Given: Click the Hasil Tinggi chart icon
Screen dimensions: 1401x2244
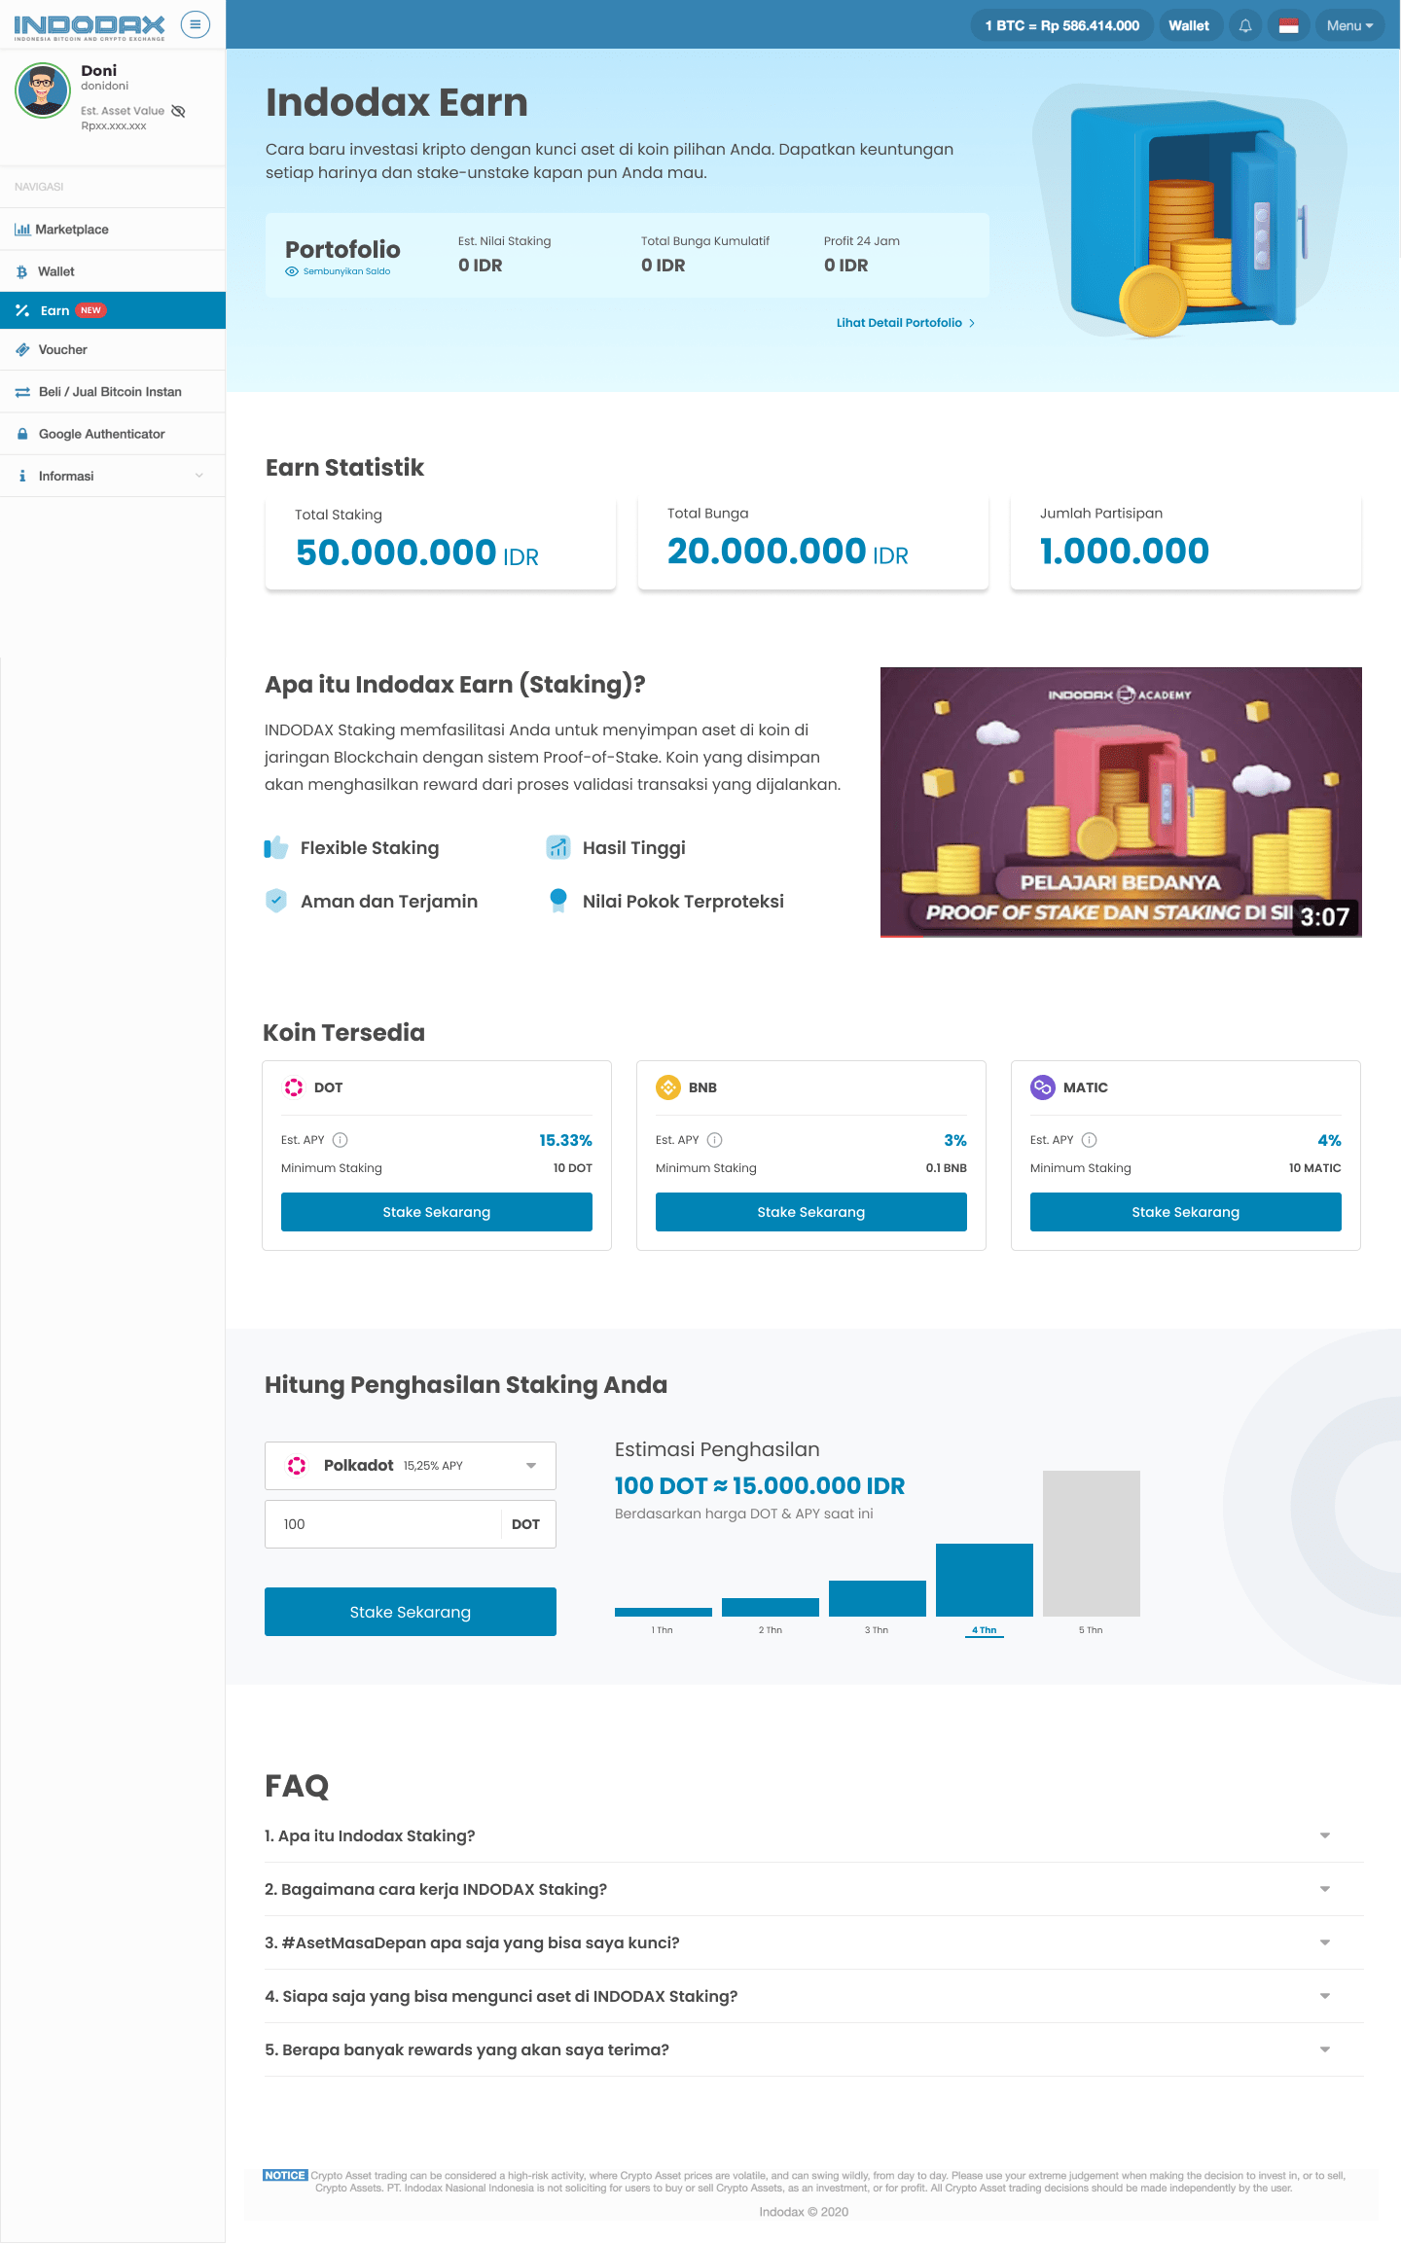Looking at the screenshot, I should [x=558, y=847].
